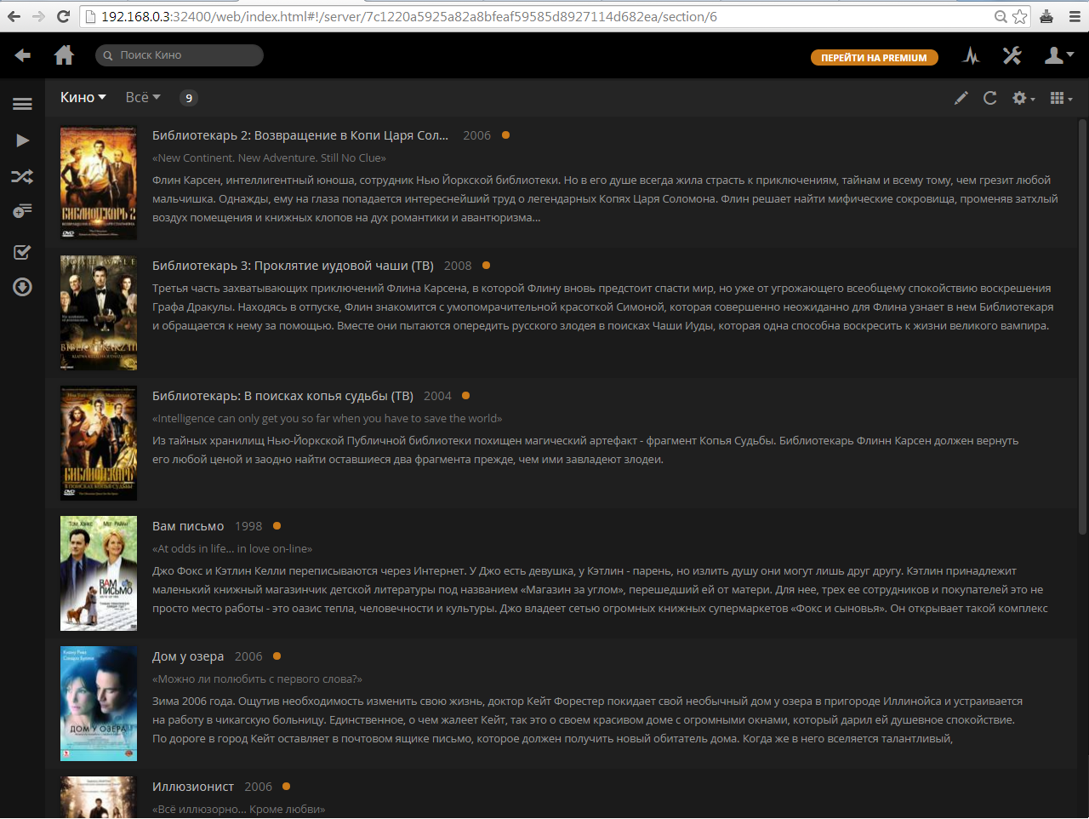Select the Вам письмо poster thumbnail
The height and width of the screenshot is (819, 1089).
pyautogui.click(x=99, y=573)
